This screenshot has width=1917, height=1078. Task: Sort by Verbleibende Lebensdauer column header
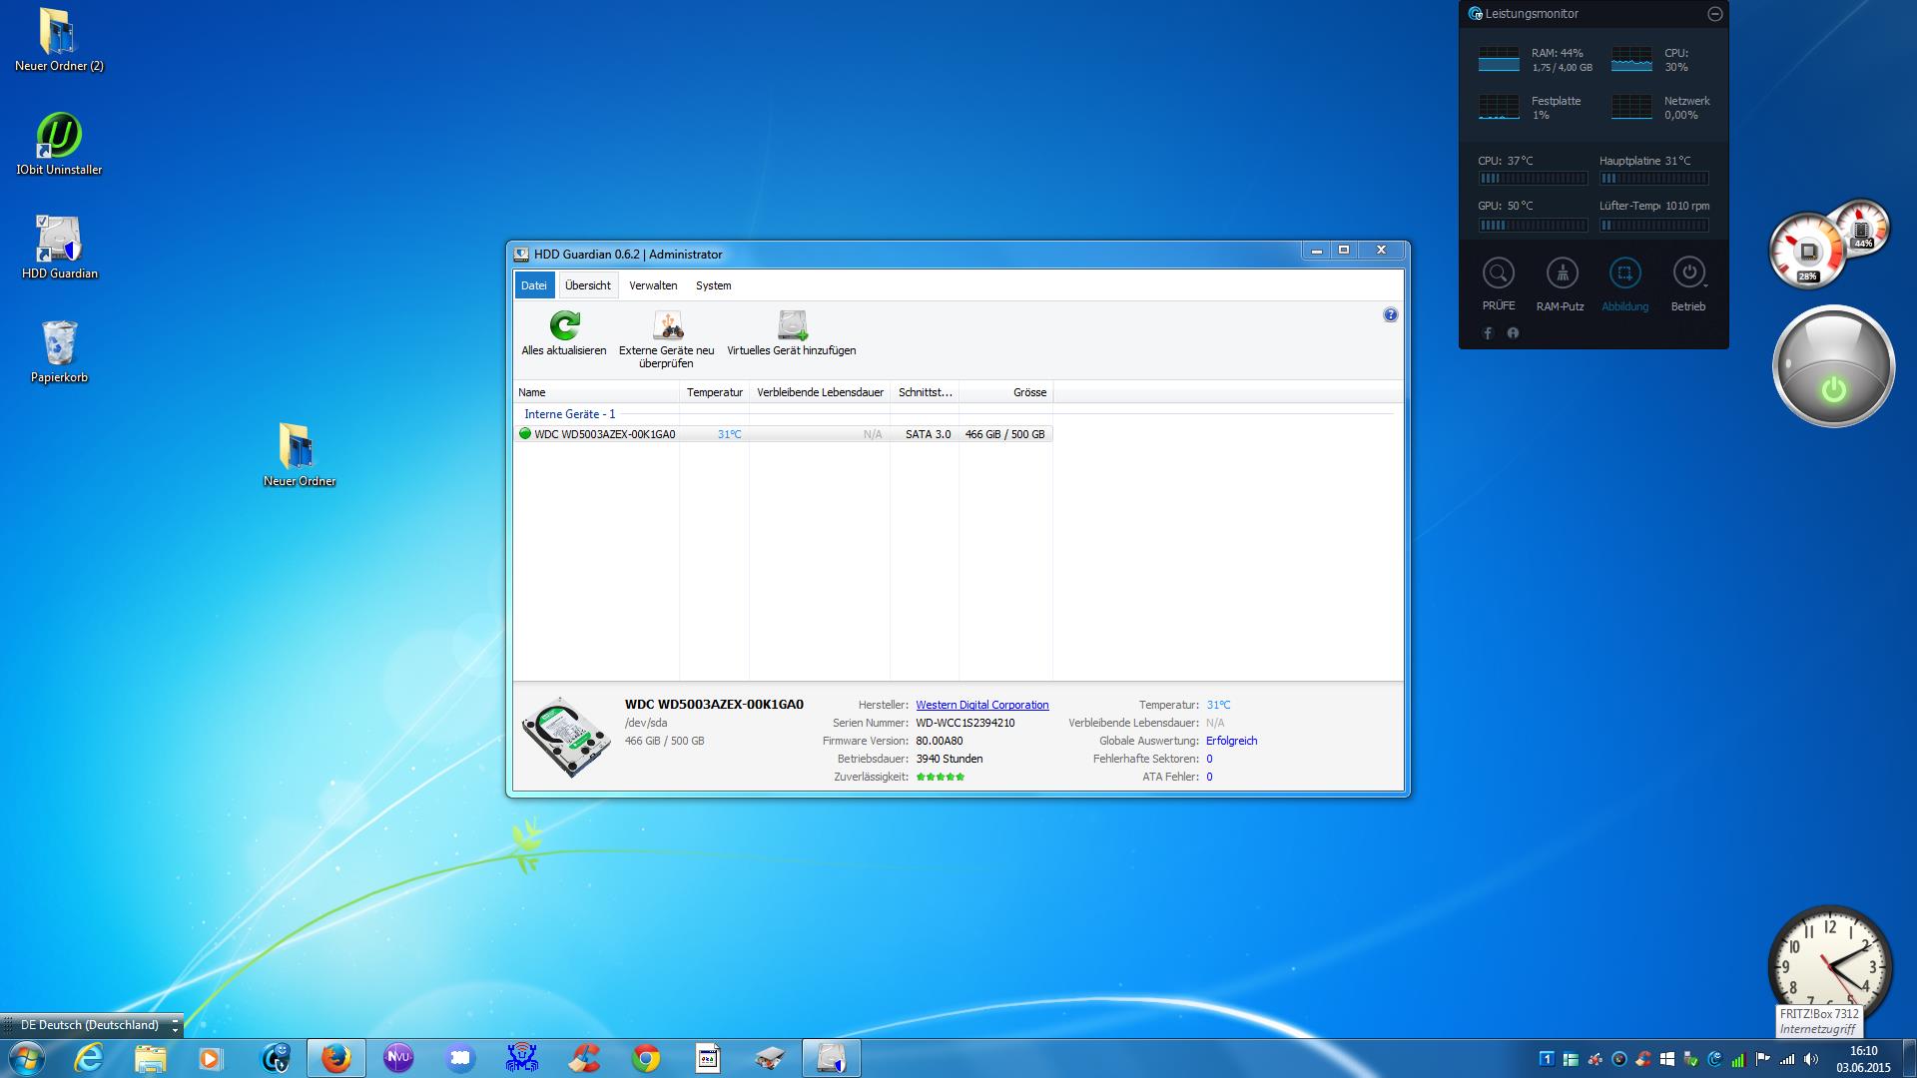click(x=820, y=392)
